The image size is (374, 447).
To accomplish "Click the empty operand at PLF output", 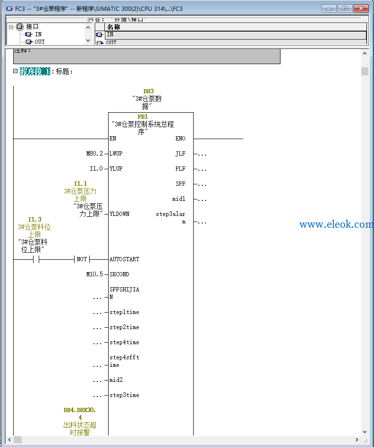I will [202, 169].
